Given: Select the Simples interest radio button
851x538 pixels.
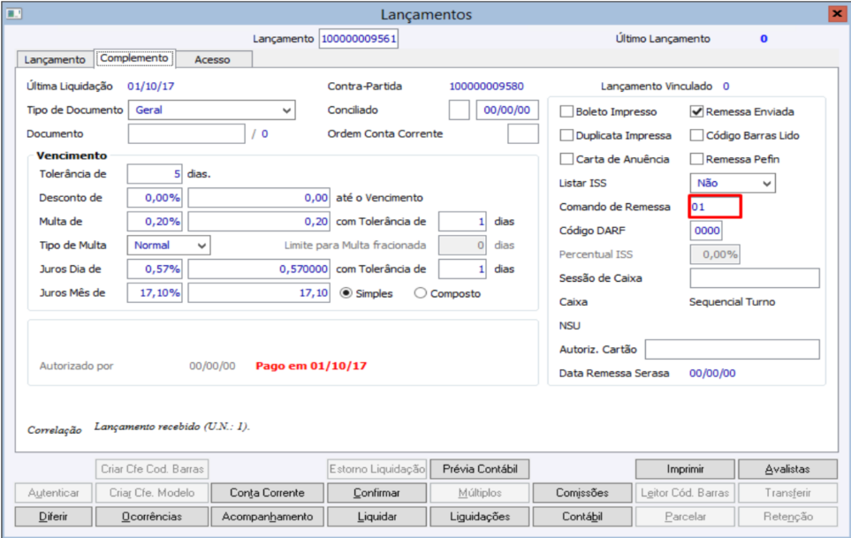Looking at the screenshot, I should point(346,293).
